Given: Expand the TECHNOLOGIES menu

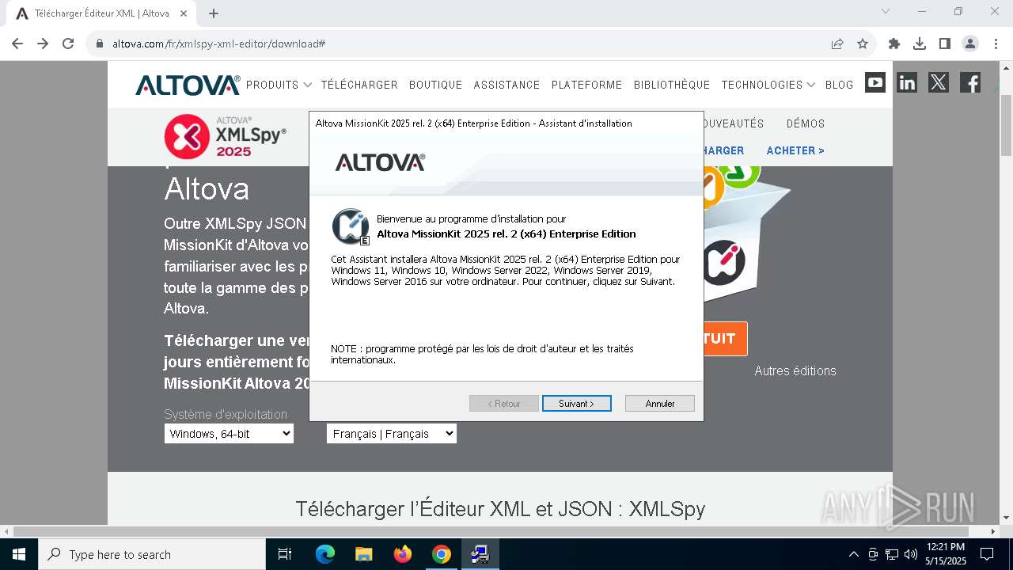Looking at the screenshot, I should pyautogui.click(x=768, y=85).
